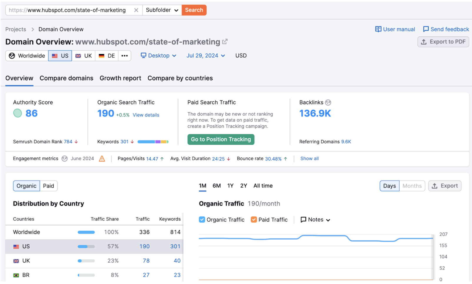472x284 pixels.
Task: Click the Bounce rate up arrow
Action: click(x=285, y=159)
